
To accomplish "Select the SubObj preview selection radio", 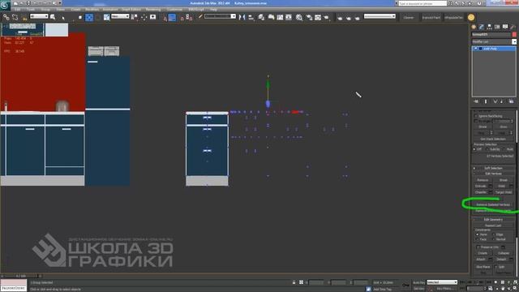I will (487, 149).
